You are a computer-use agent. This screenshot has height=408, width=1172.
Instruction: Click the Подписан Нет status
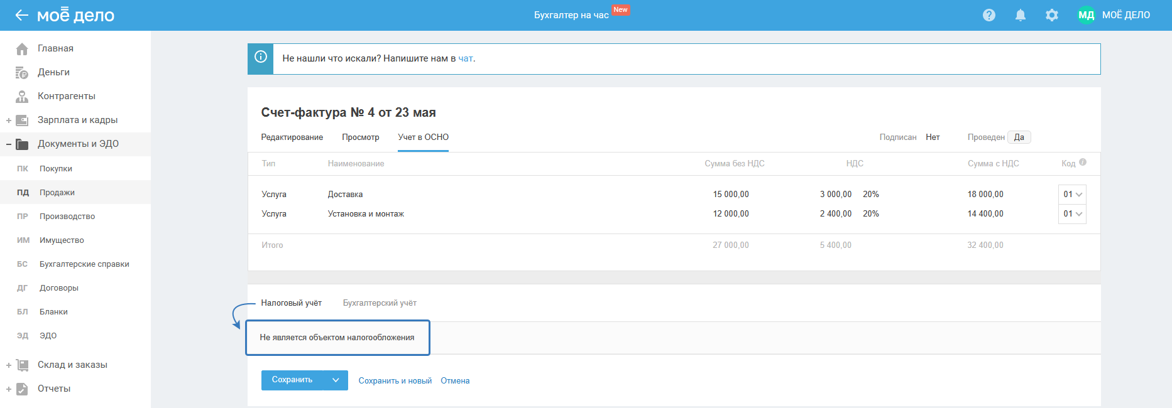tap(933, 137)
